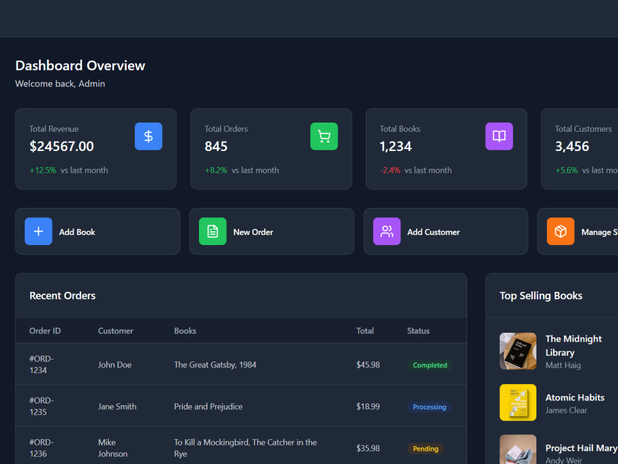Click the purple people Add Customer icon

coord(387,231)
